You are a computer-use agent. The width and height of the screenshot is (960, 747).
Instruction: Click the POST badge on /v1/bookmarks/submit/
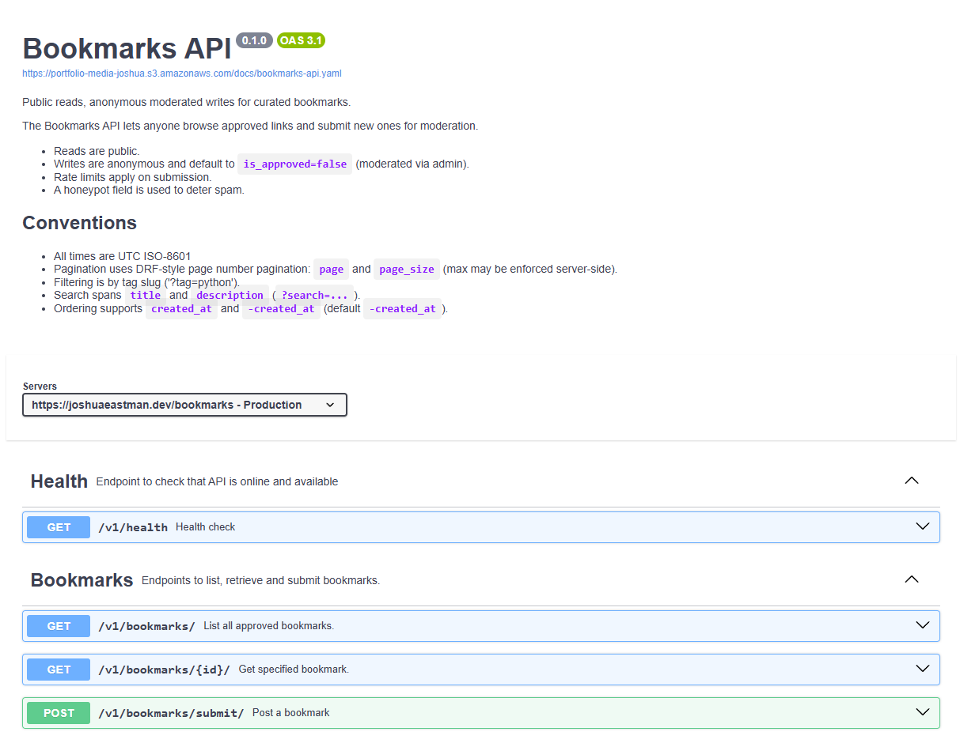pos(58,712)
